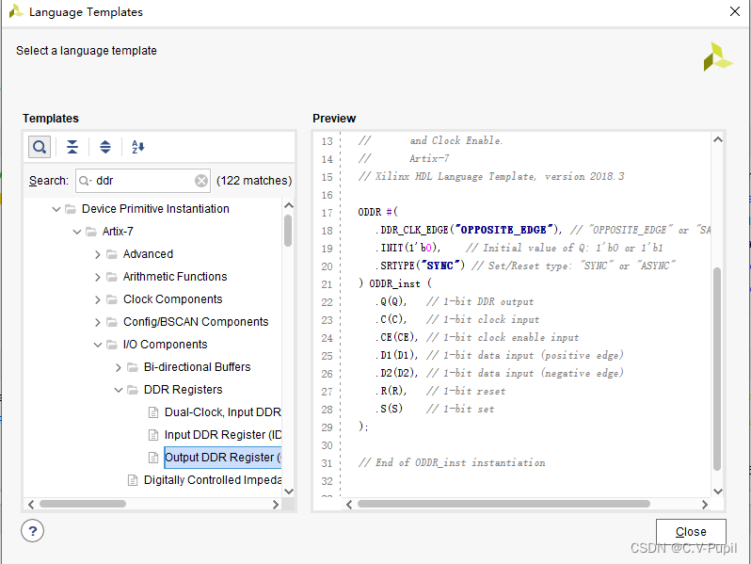
Task: Close the Language Templates dialog window
Action: [735, 11]
